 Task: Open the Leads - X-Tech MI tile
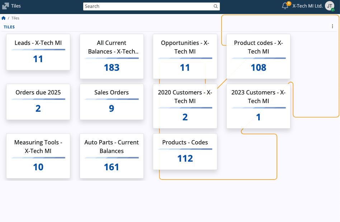[38, 52]
